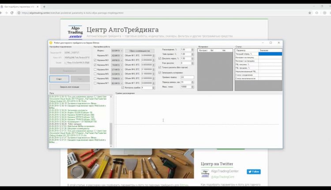Open a new browser tab
Screen dimensions: 331x190
tap(44, 7)
